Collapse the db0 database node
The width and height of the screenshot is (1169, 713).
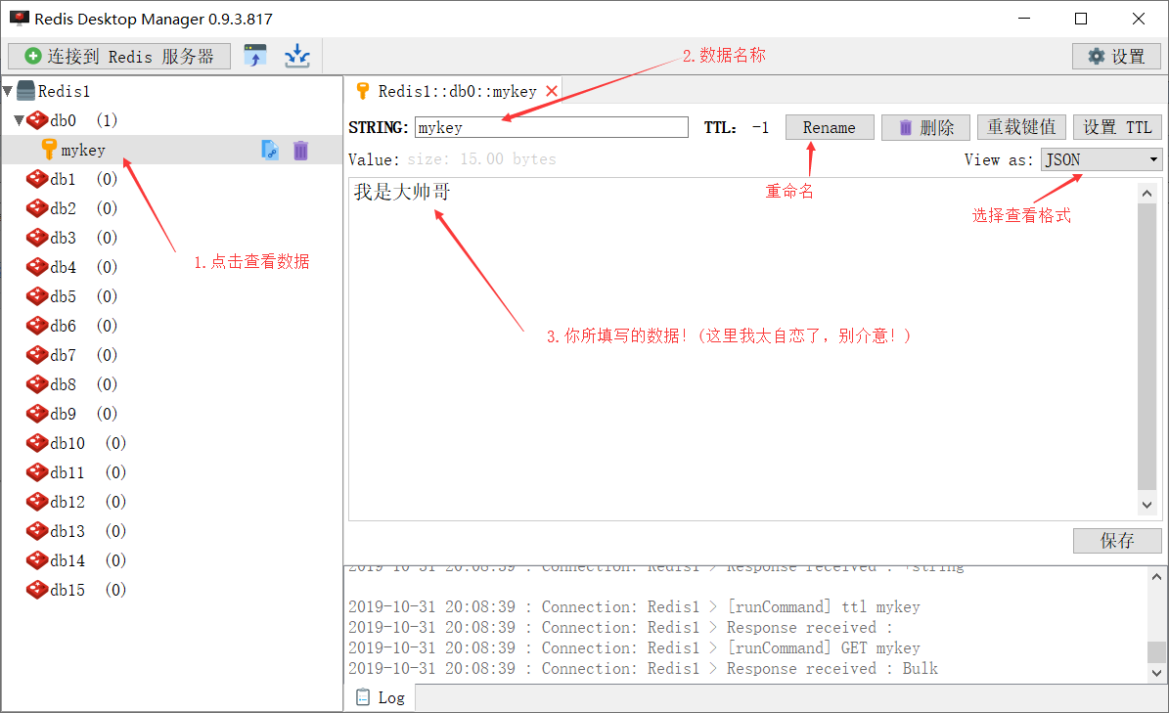click(x=19, y=120)
